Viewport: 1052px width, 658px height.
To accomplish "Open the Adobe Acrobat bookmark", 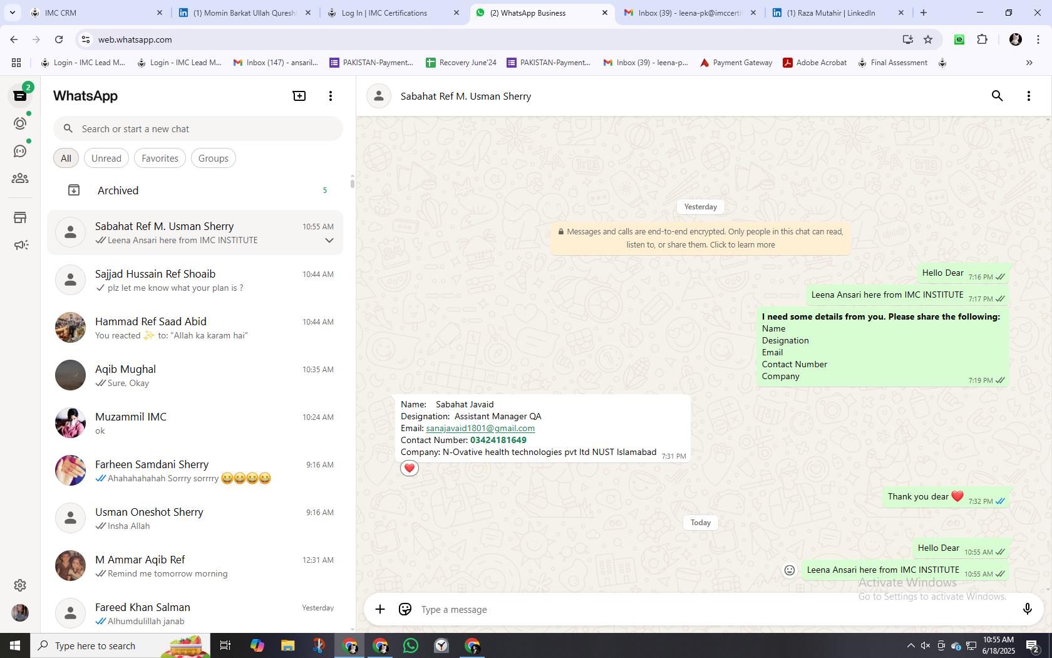I will click(x=815, y=63).
